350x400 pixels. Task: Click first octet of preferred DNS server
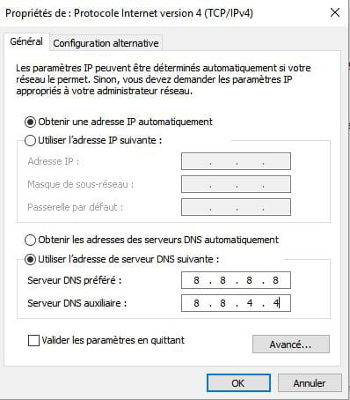(196, 280)
